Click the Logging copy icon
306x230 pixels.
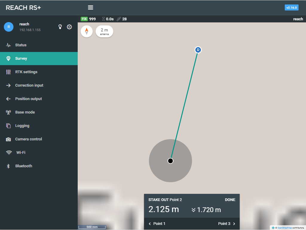8,126
